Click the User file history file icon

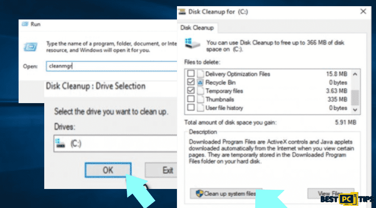[x=200, y=108]
